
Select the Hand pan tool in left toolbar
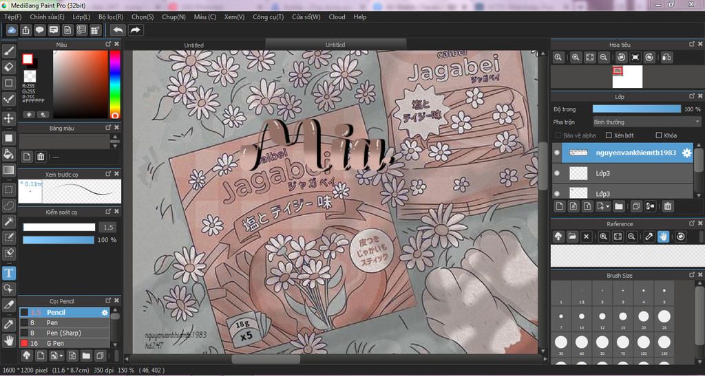(x=9, y=340)
